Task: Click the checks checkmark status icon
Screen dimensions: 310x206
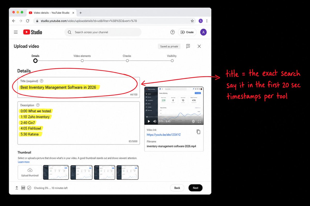Action: click(x=29, y=188)
